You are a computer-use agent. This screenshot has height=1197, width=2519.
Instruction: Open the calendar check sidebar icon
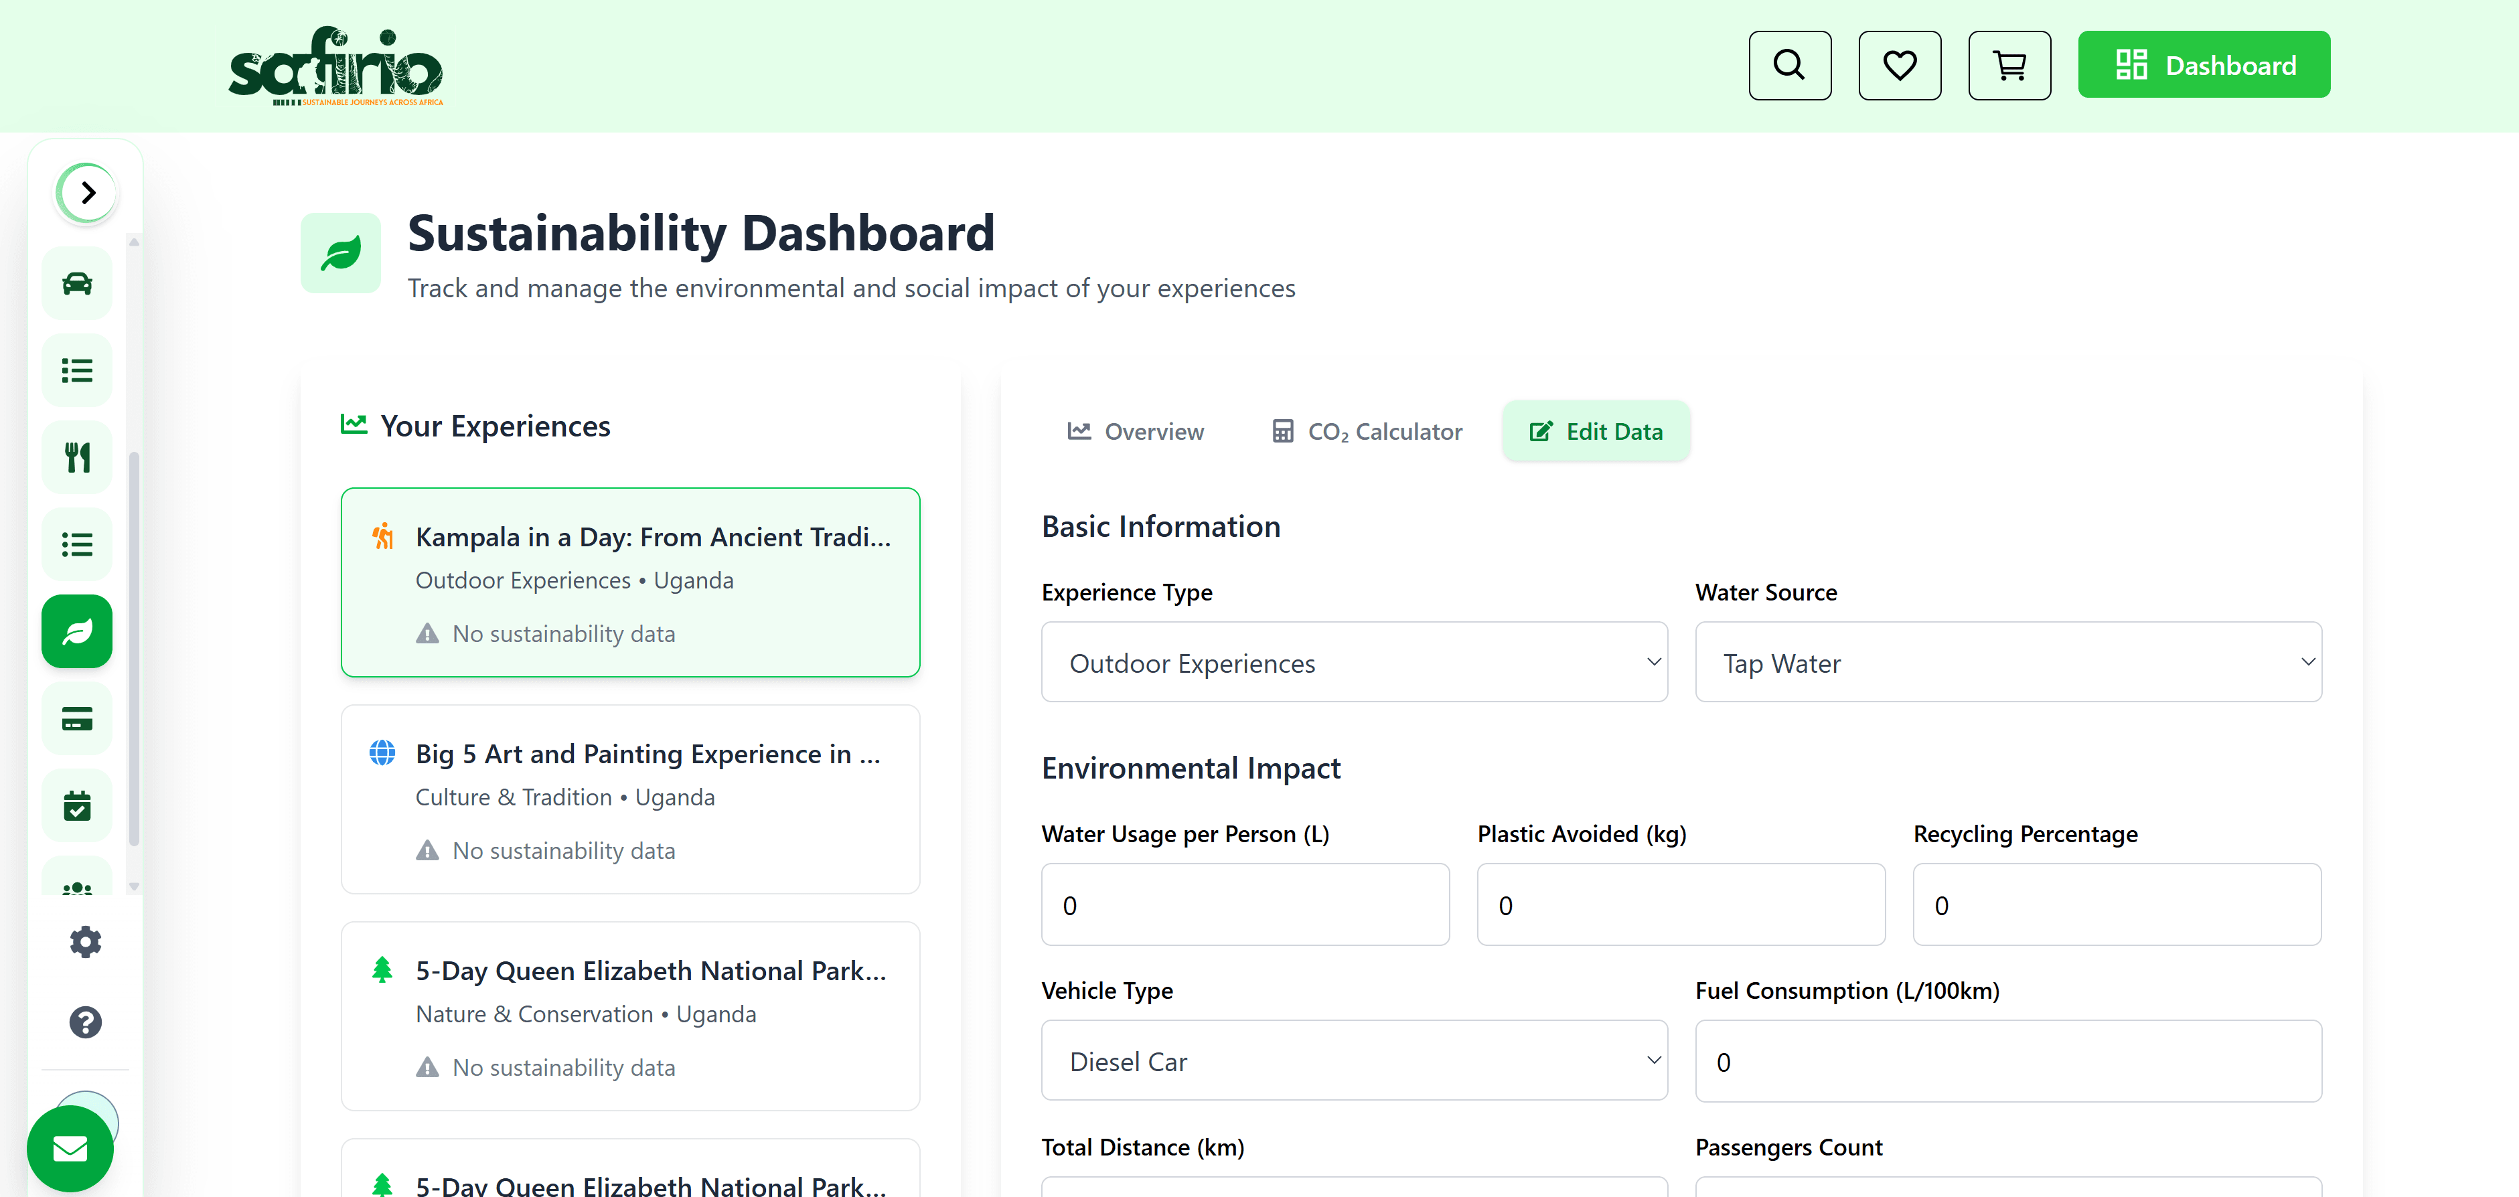click(x=77, y=807)
